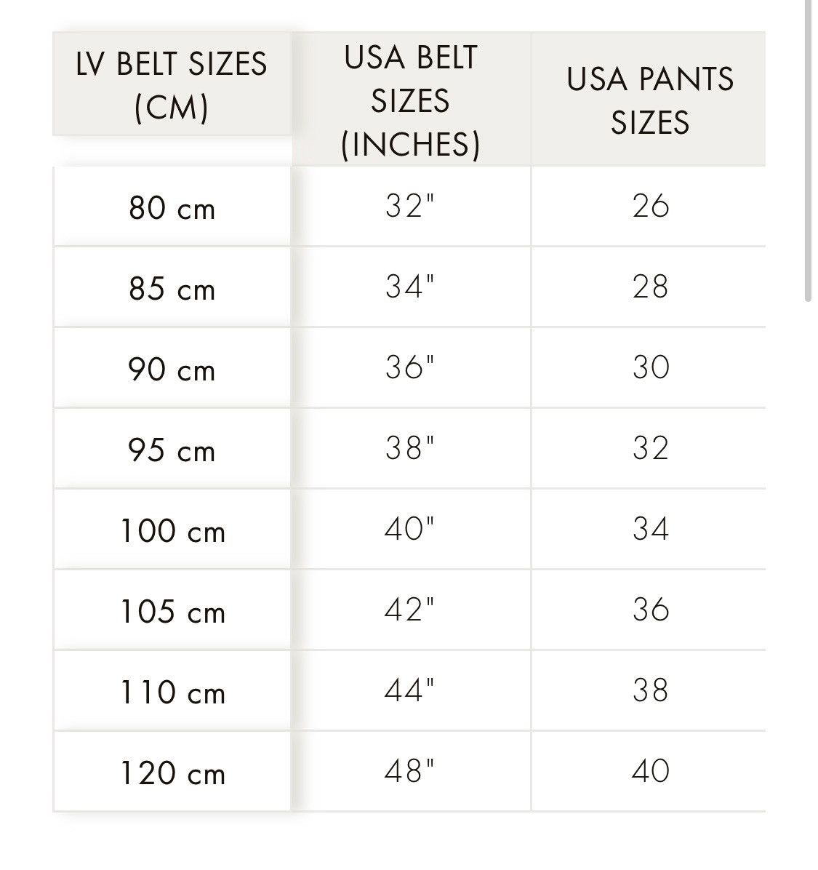
Task: Click the 85 cm row label
Action: pos(172,287)
